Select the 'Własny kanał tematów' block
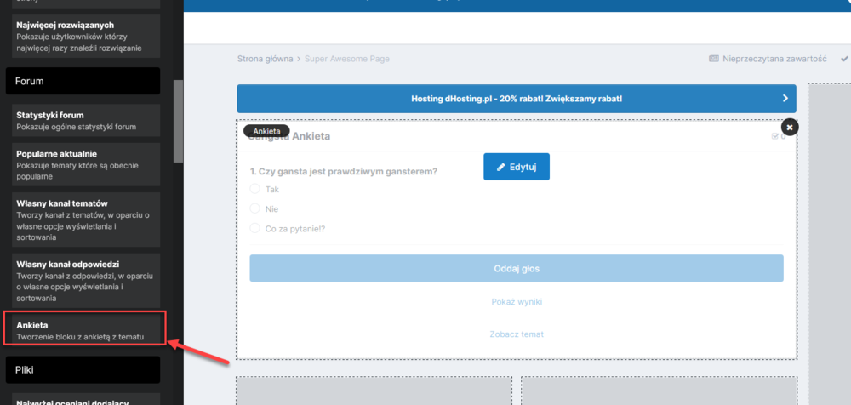Image resolution: width=851 pixels, height=405 pixels. pos(83,220)
